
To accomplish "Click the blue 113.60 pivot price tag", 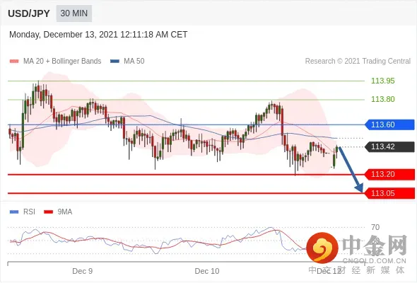I will (389, 125).
